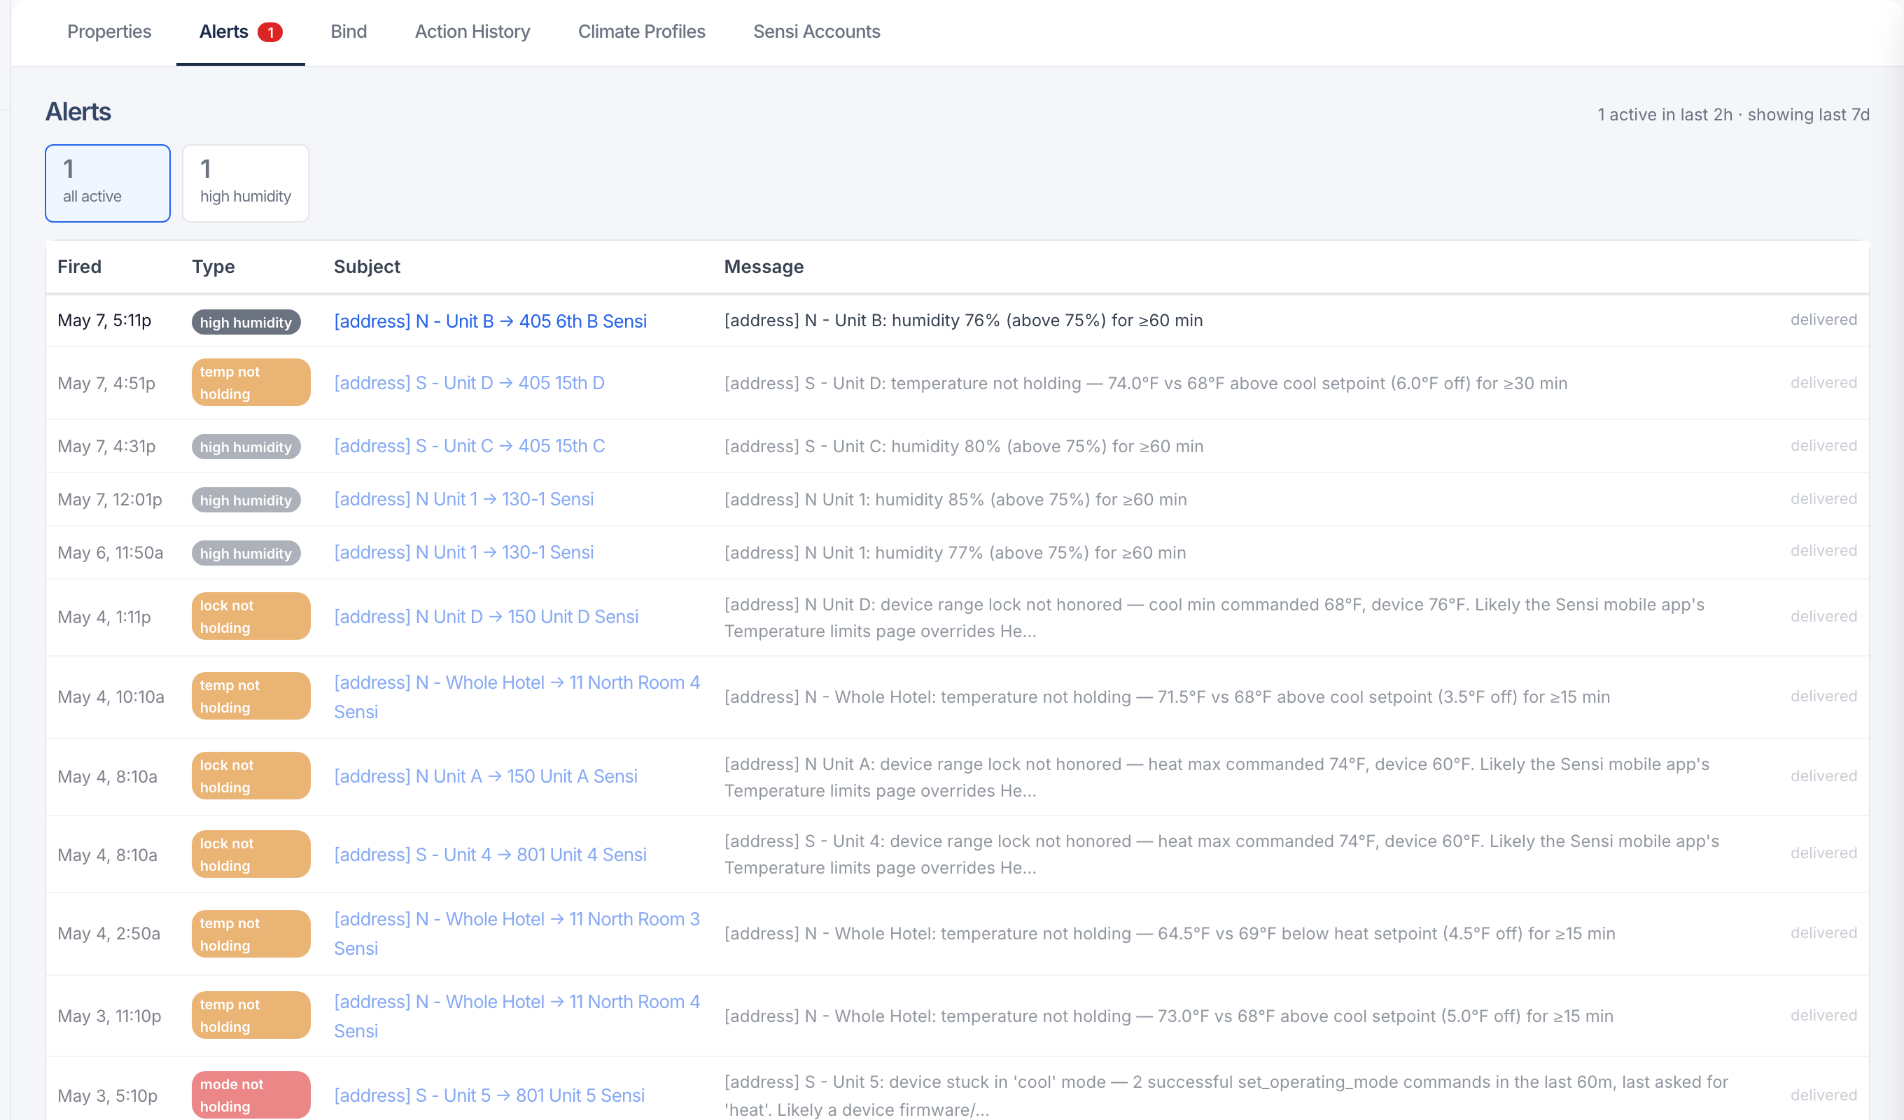Click the high humidity badge in the May 7, 5:11p row
This screenshot has width=1904, height=1120.
point(246,322)
